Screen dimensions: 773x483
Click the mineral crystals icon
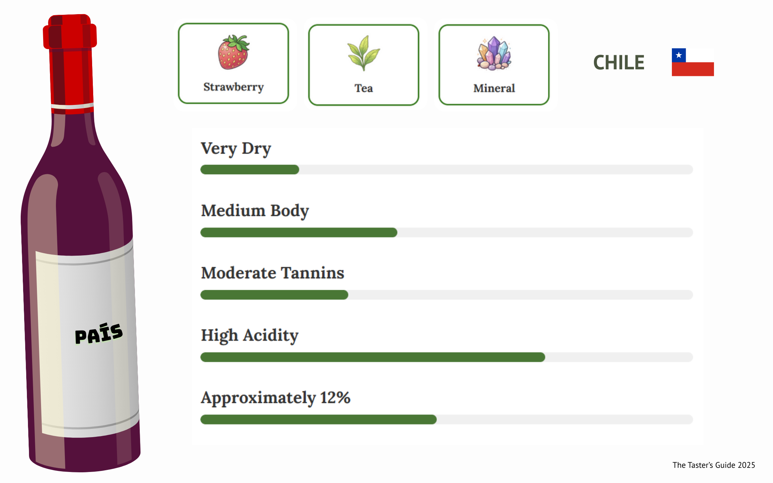pyautogui.click(x=494, y=53)
